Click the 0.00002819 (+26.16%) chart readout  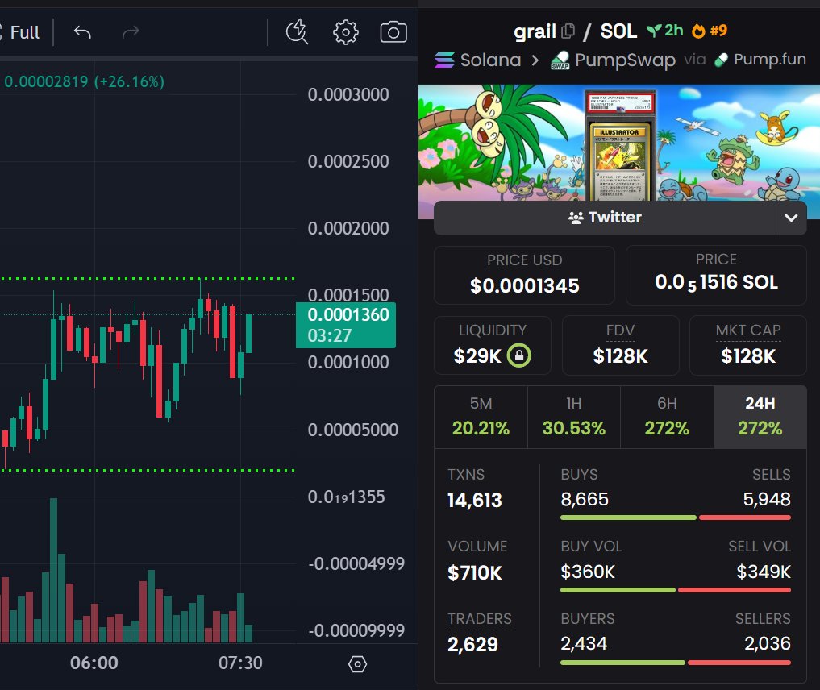(84, 82)
